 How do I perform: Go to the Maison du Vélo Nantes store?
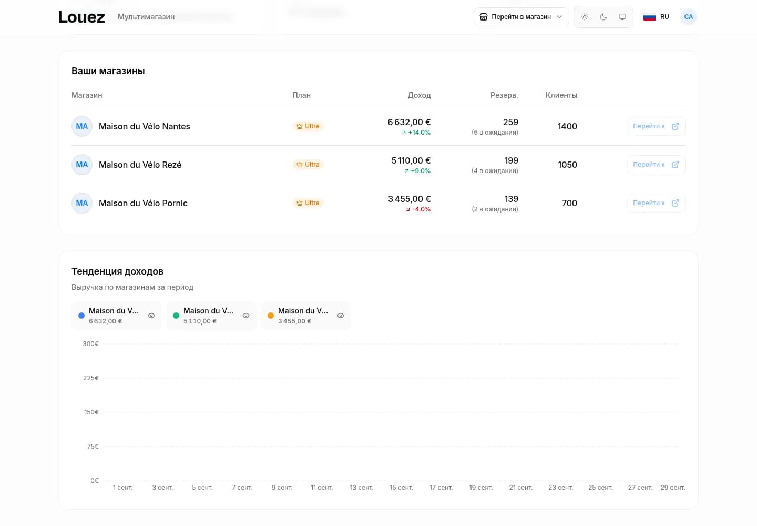pyautogui.click(x=656, y=126)
